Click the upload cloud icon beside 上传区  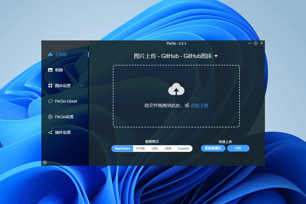pyautogui.click(x=50, y=55)
